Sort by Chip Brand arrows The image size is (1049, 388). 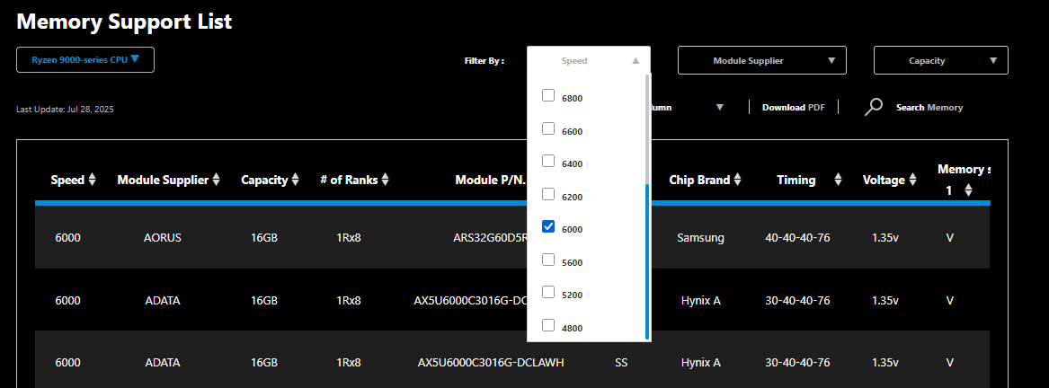click(737, 180)
